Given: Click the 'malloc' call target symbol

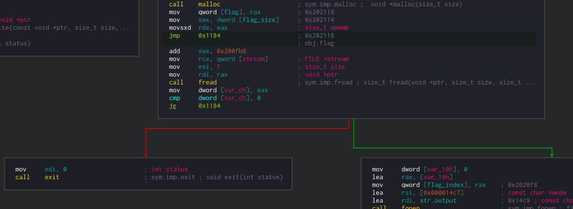Looking at the screenshot, I should [209, 4].
